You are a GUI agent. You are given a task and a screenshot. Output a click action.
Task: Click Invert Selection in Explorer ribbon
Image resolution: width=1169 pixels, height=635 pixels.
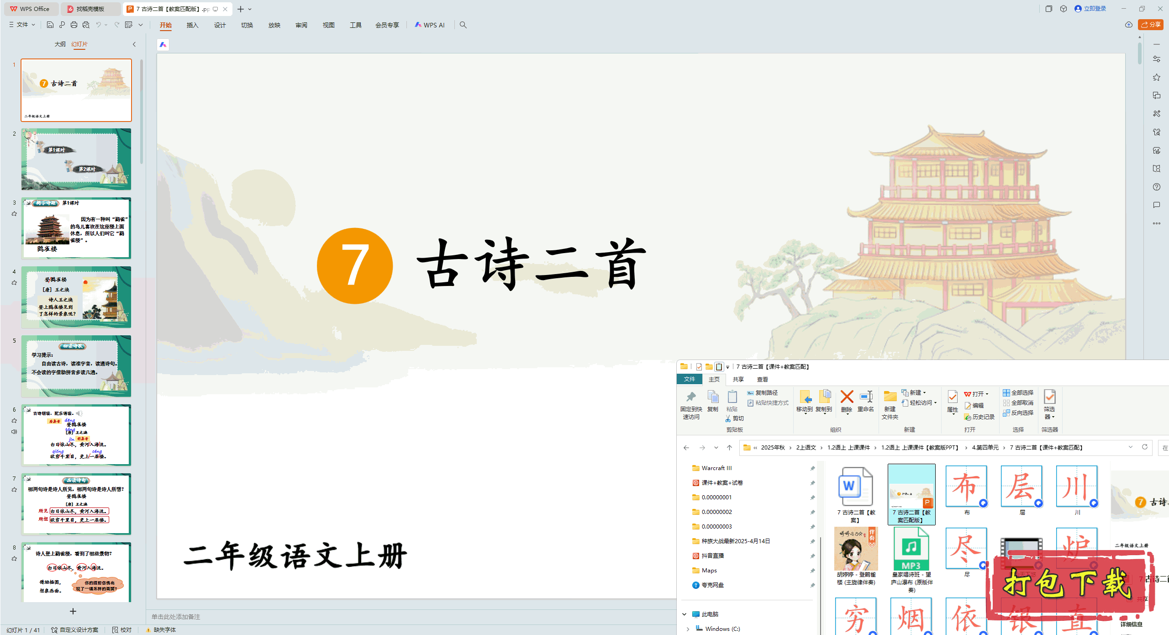point(1018,413)
